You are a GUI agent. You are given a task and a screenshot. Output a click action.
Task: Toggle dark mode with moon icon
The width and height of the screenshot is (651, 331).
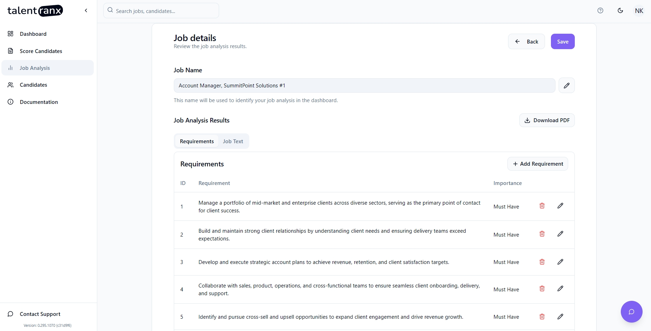pyautogui.click(x=620, y=11)
